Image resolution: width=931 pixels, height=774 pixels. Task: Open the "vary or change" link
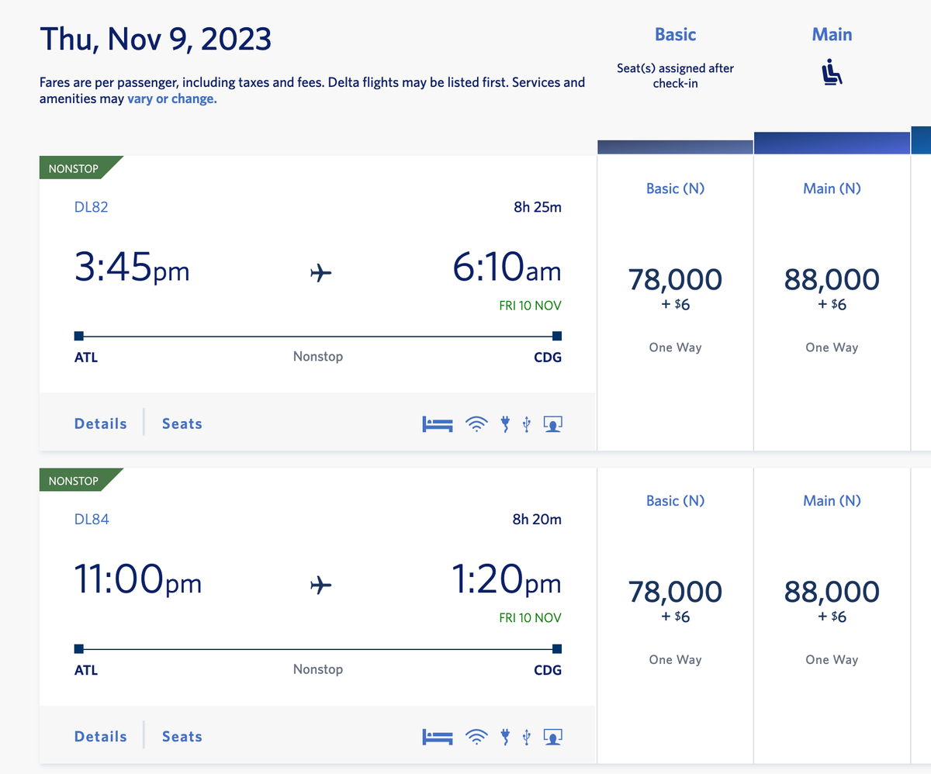(x=171, y=98)
